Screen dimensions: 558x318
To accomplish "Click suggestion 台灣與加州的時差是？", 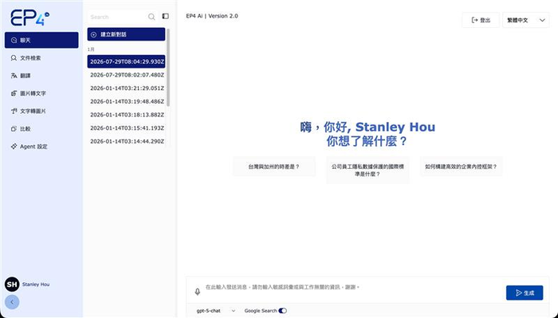I will click(x=274, y=167).
